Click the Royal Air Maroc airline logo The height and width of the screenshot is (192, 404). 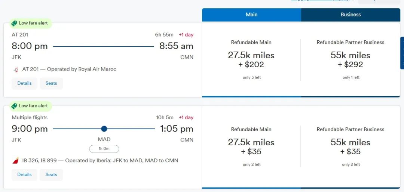[16, 69]
